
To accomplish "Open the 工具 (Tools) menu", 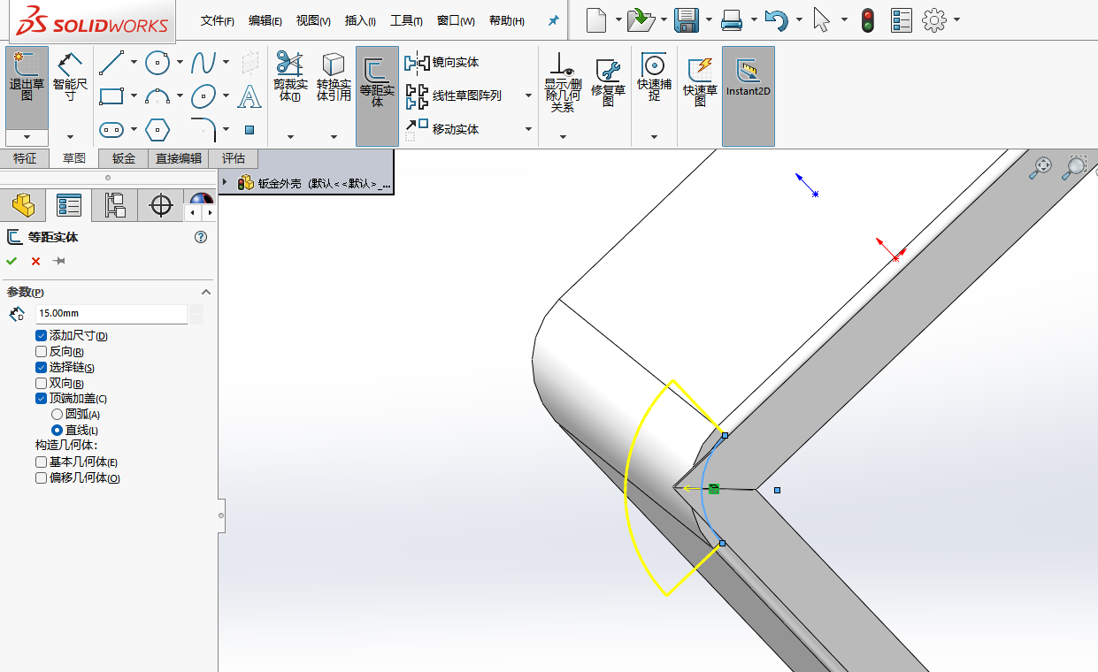I will pyautogui.click(x=406, y=21).
